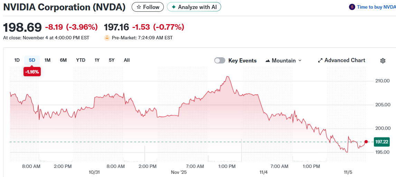This screenshot has height=177, width=396.
Task: Open chart settings gear icon
Action: coord(383,61)
